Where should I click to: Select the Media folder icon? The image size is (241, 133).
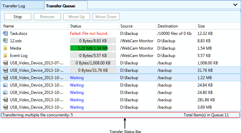click(x=5, y=48)
